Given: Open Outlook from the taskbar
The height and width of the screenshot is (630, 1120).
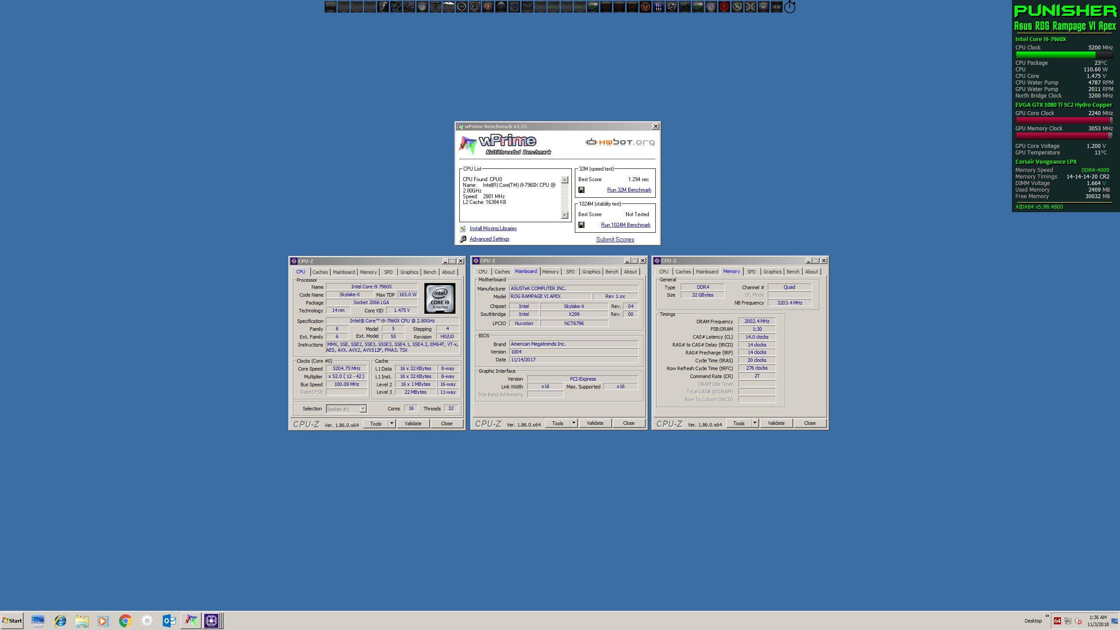Looking at the screenshot, I should click(x=169, y=620).
